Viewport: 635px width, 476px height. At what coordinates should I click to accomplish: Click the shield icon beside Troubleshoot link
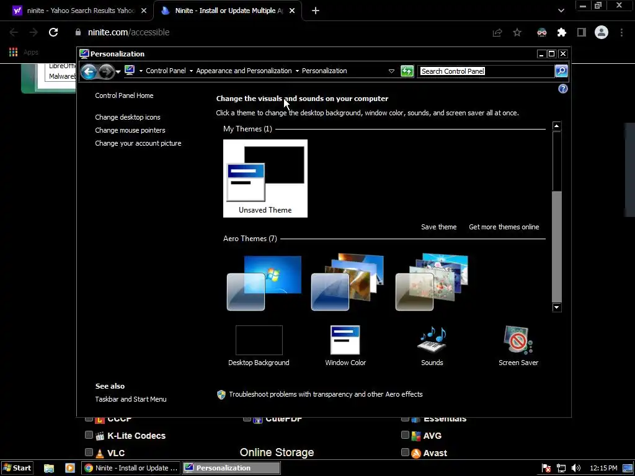click(221, 395)
